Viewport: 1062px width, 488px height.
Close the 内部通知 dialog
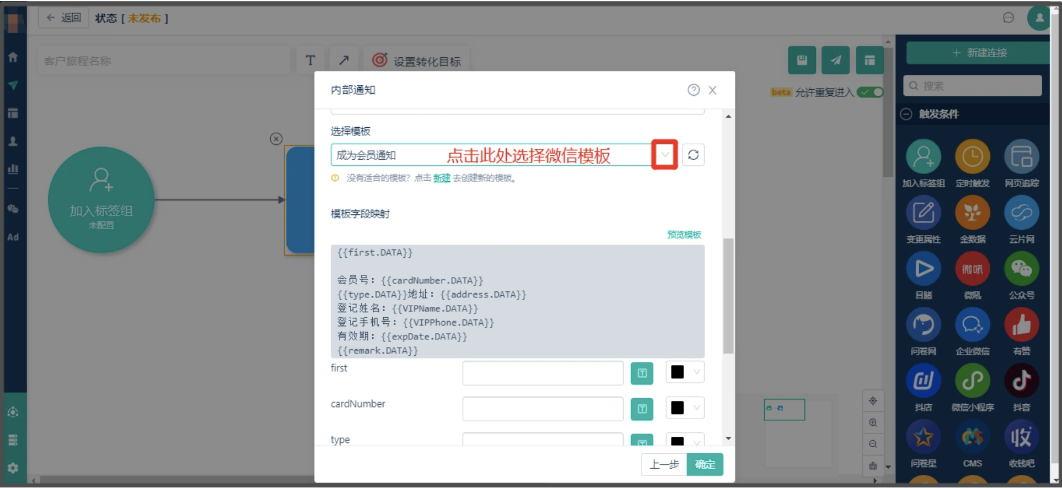[x=712, y=90]
